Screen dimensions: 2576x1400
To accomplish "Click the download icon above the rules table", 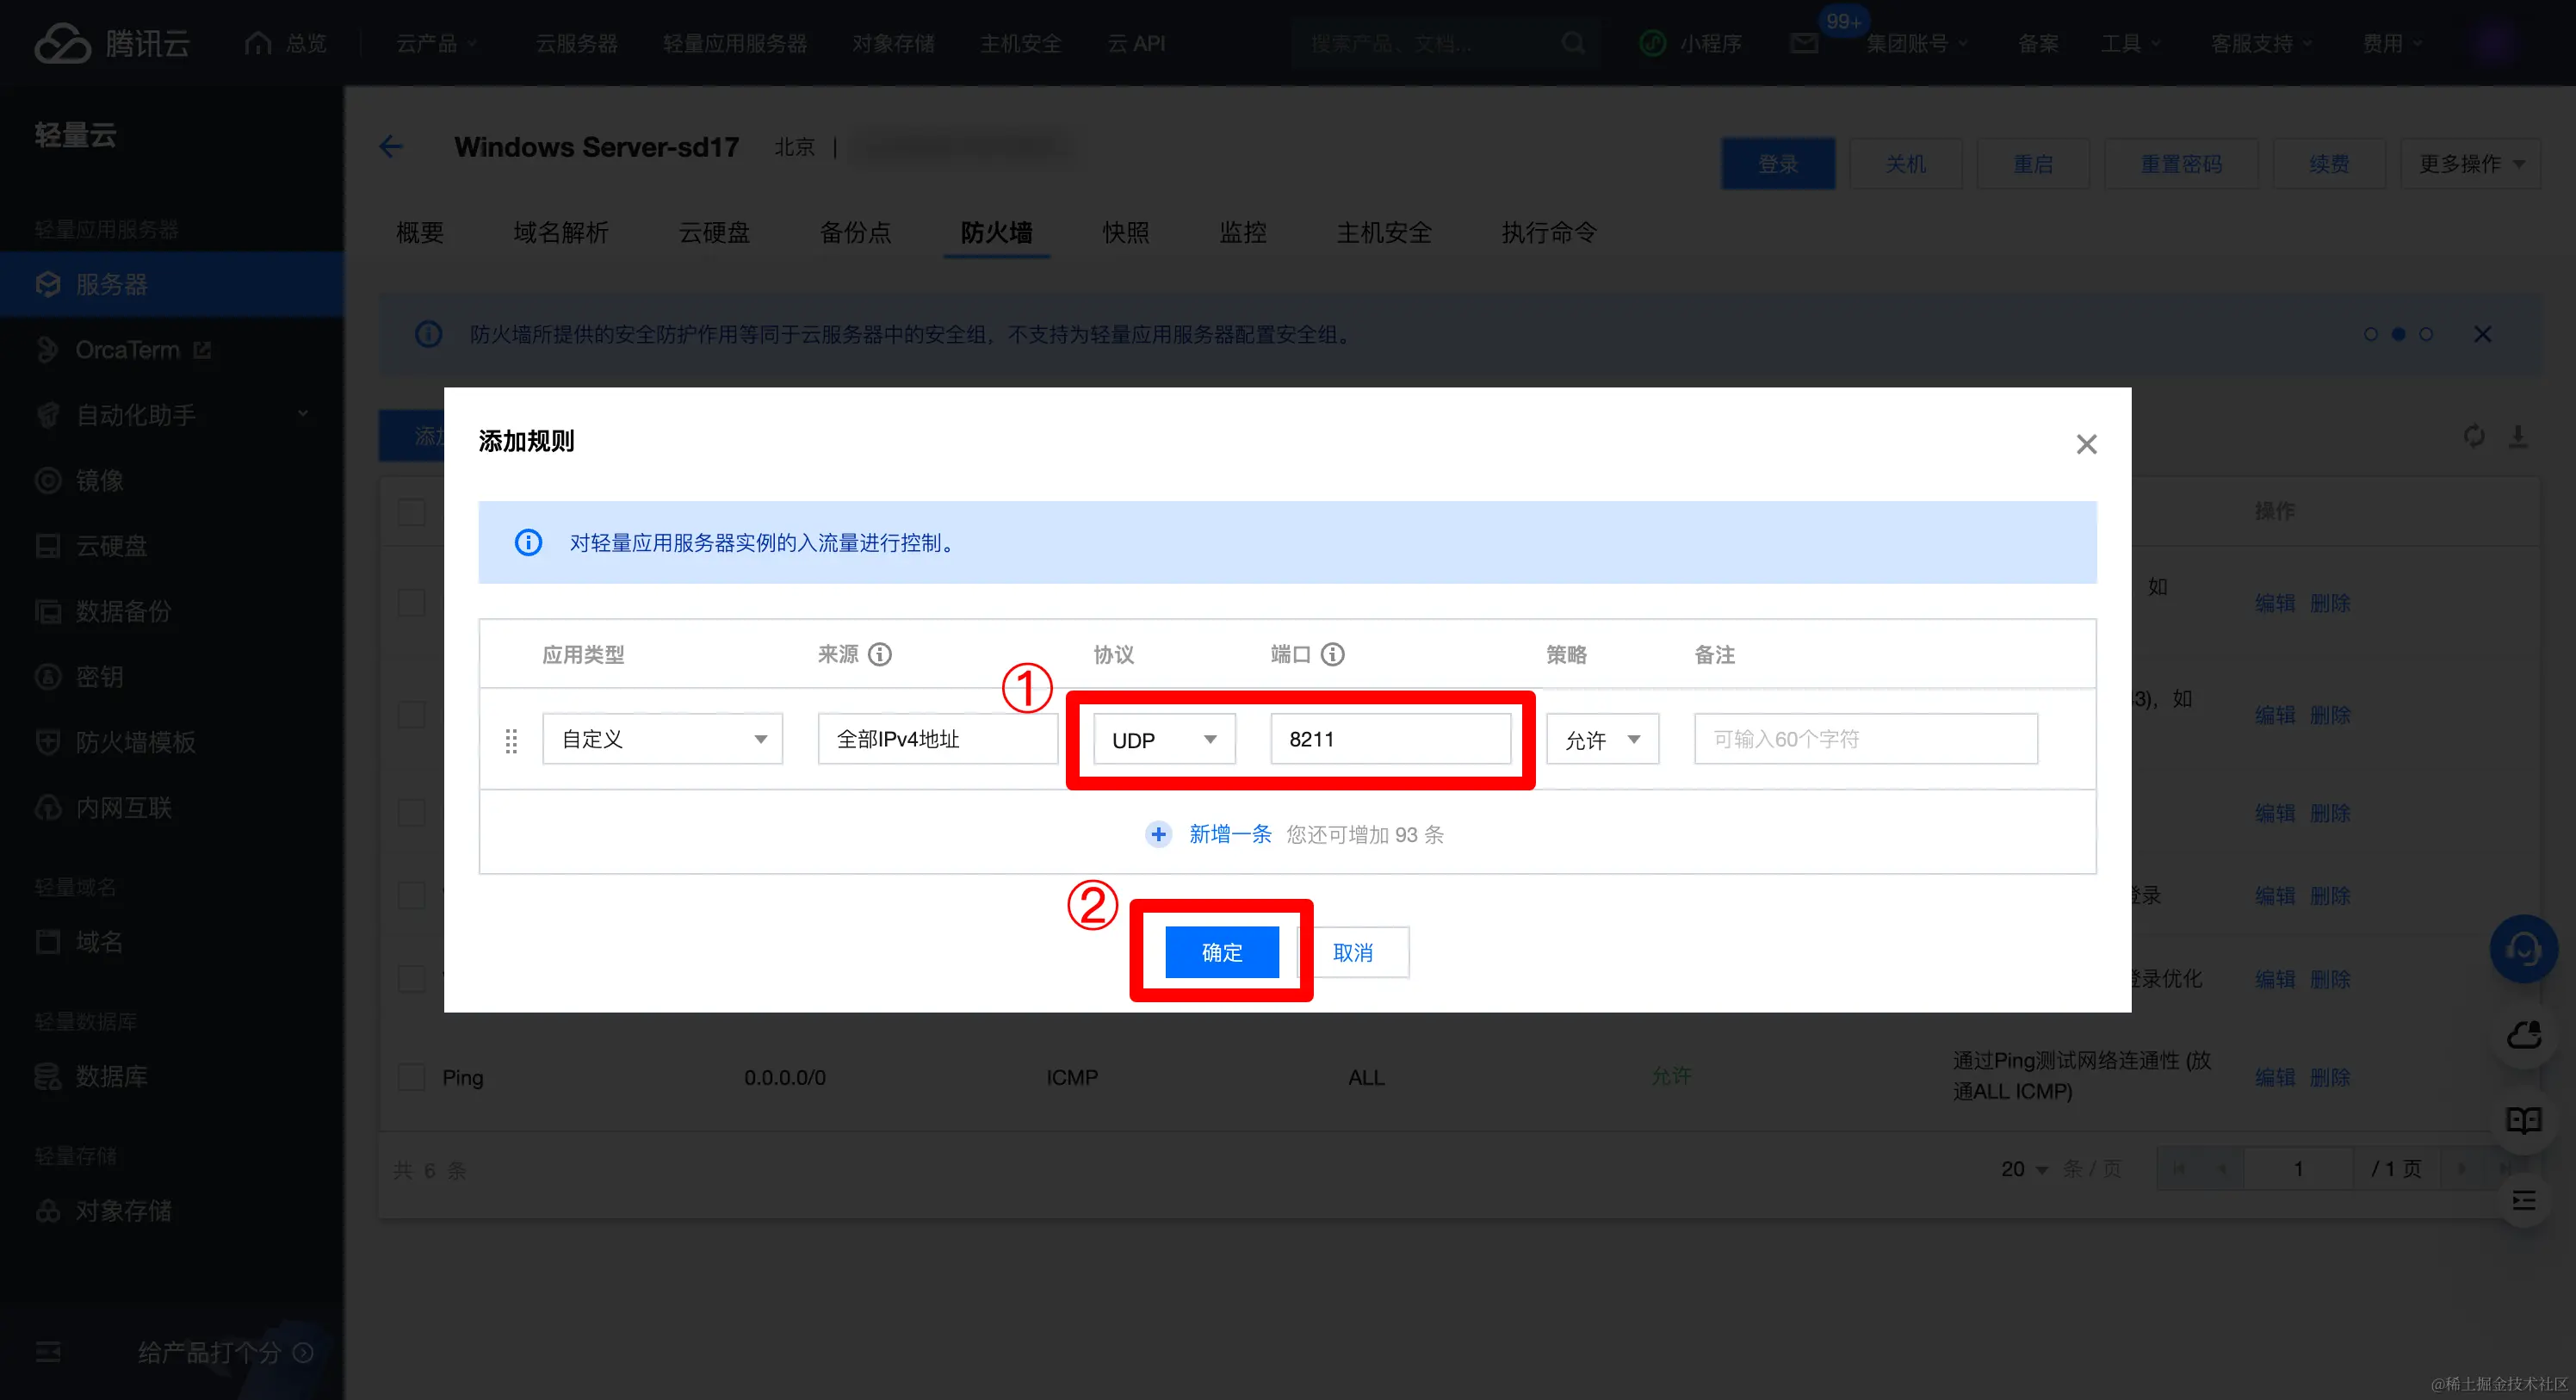I will [2518, 436].
